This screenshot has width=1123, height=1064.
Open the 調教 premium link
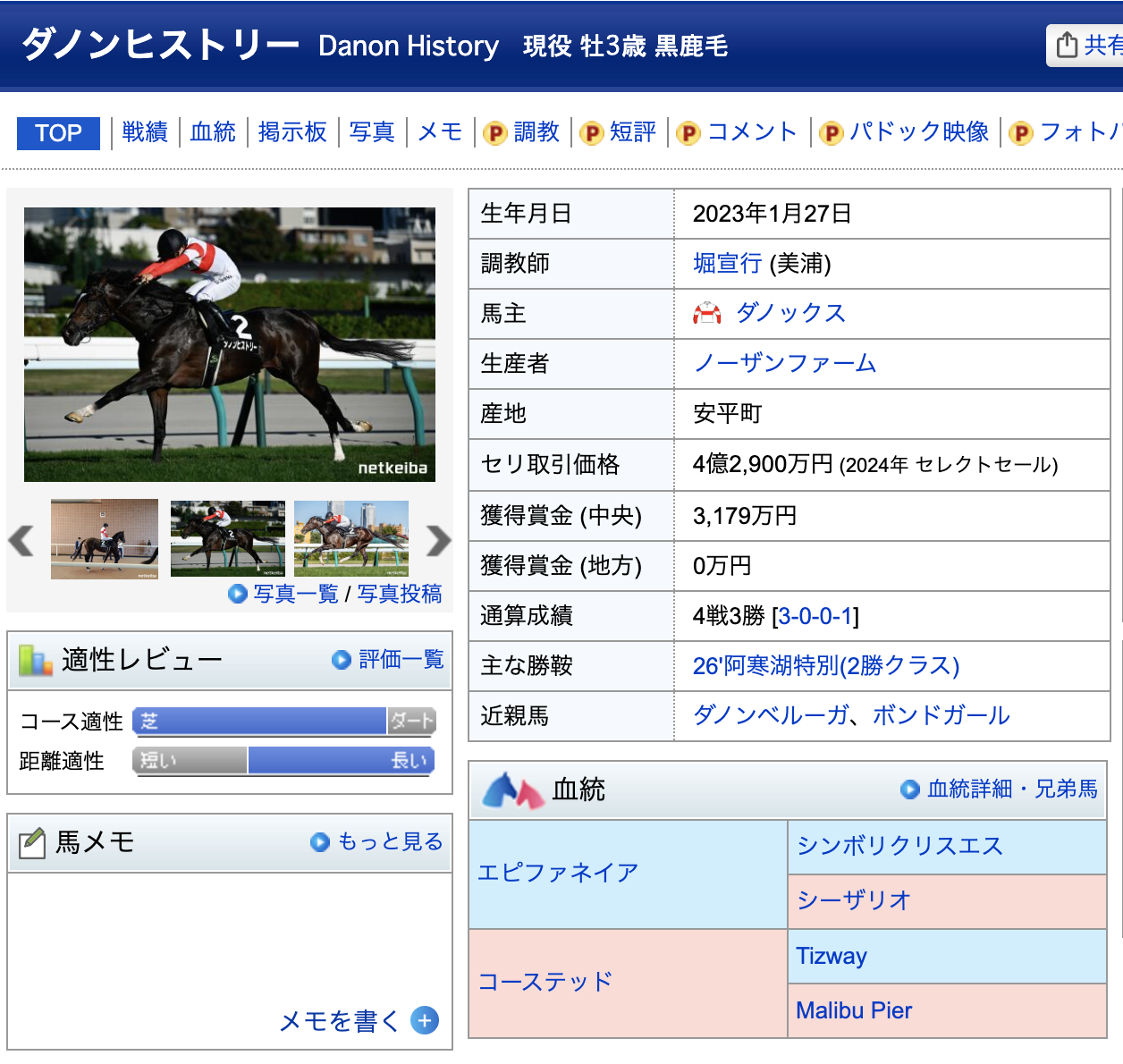pyautogui.click(x=536, y=132)
